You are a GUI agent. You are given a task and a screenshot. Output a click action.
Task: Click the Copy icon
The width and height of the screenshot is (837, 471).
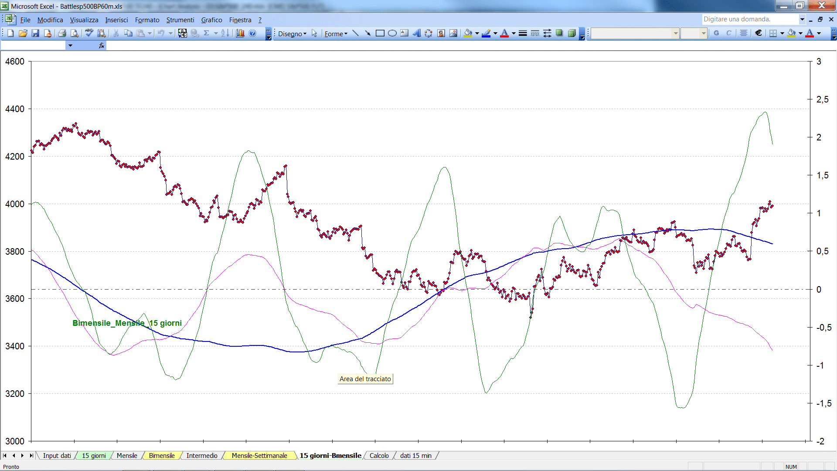pos(128,33)
